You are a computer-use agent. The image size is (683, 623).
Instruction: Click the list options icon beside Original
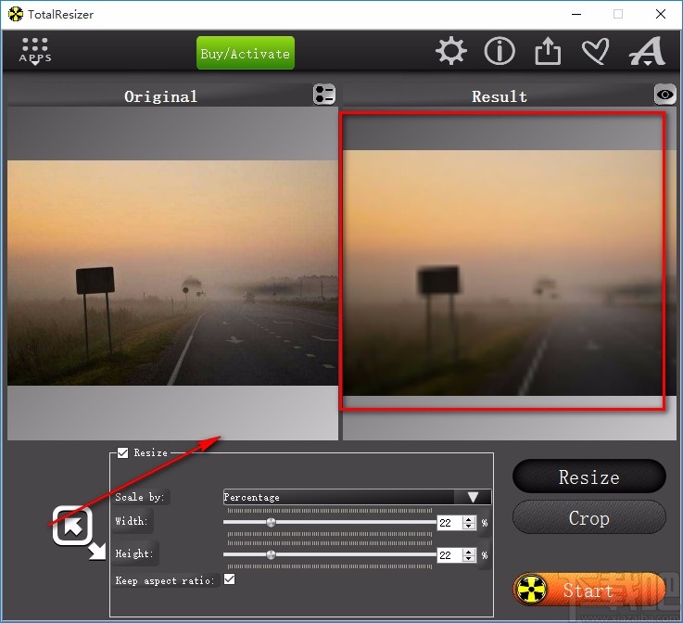[x=323, y=95]
